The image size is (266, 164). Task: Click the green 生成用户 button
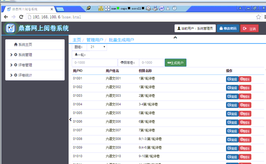click(175, 63)
